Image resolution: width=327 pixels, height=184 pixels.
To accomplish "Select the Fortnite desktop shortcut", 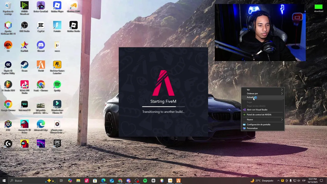I will (x=57, y=27).
